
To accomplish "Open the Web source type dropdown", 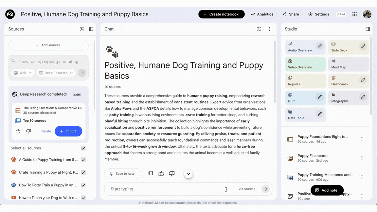I will coord(23,73).
